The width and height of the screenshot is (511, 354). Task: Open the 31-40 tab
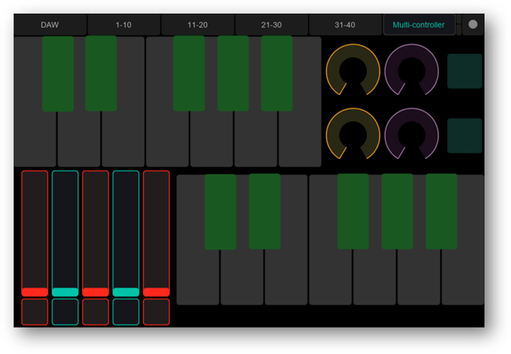coord(345,25)
